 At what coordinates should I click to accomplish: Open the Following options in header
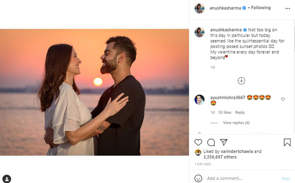(x=261, y=8)
